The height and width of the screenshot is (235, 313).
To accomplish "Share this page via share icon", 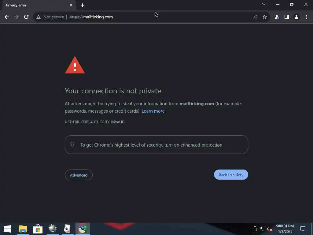I will click(x=255, y=17).
